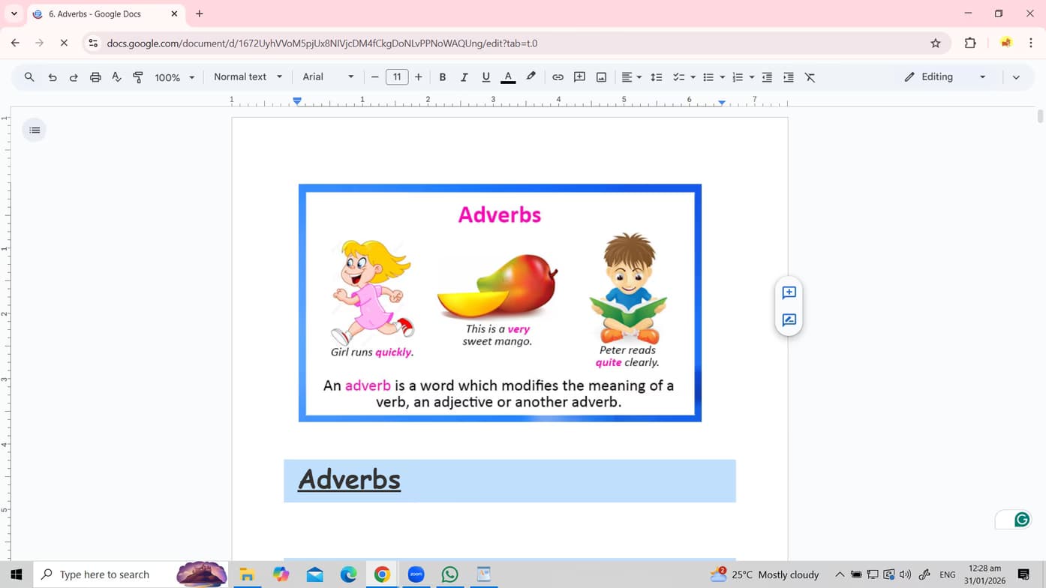Image resolution: width=1046 pixels, height=588 pixels.
Task: Toggle italic formatting on
Action: 464,76
